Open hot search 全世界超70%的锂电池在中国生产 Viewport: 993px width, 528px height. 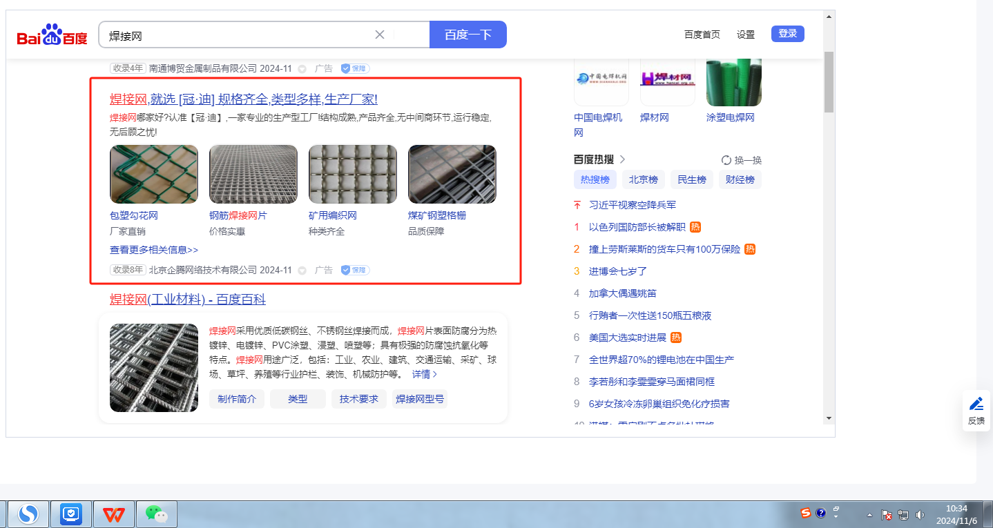point(662,360)
